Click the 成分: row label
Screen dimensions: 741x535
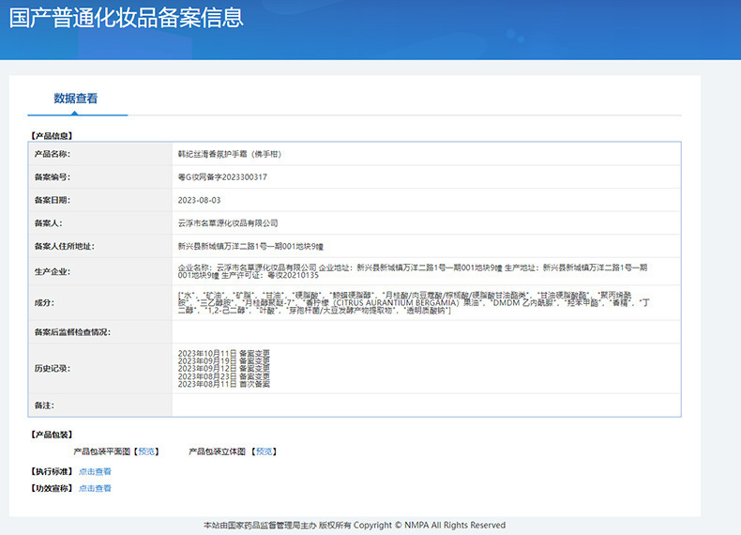pyautogui.click(x=44, y=303)
